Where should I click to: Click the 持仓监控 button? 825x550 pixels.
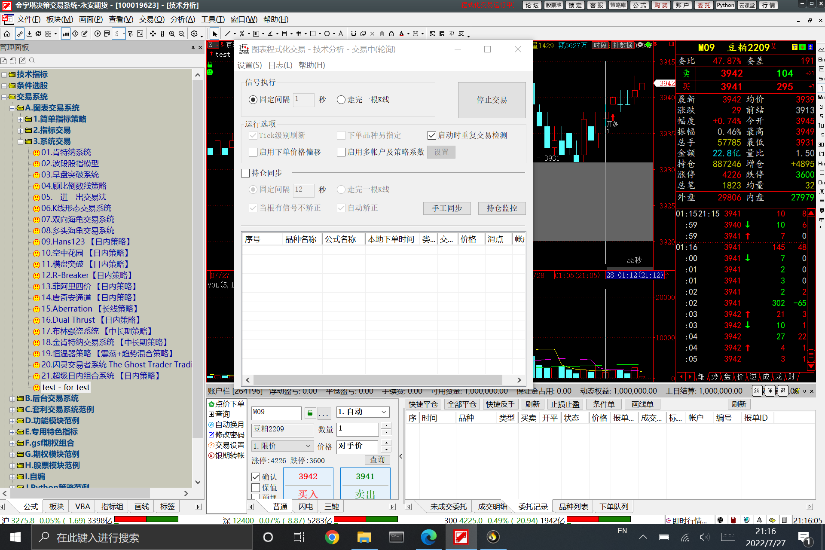501,208
